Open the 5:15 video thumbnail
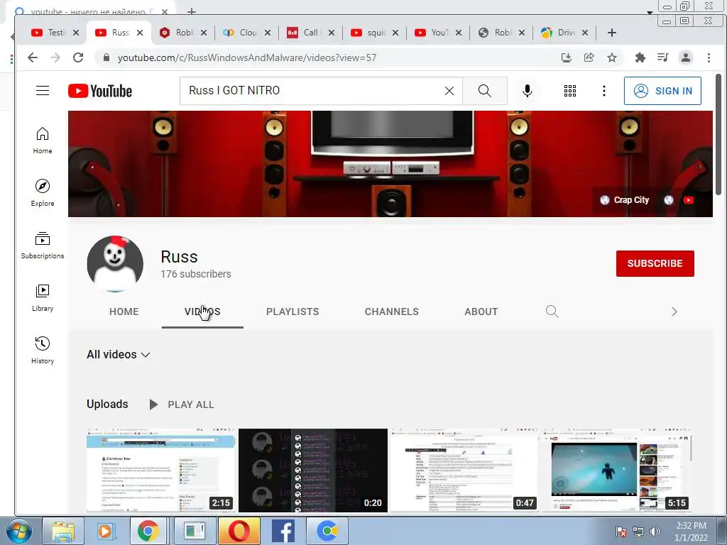727x545 pixels. [x=617, y=470]
